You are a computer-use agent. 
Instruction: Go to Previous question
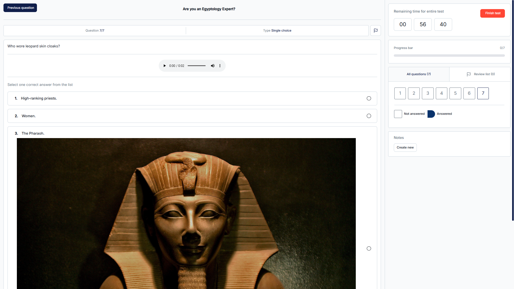pos(20,8)
